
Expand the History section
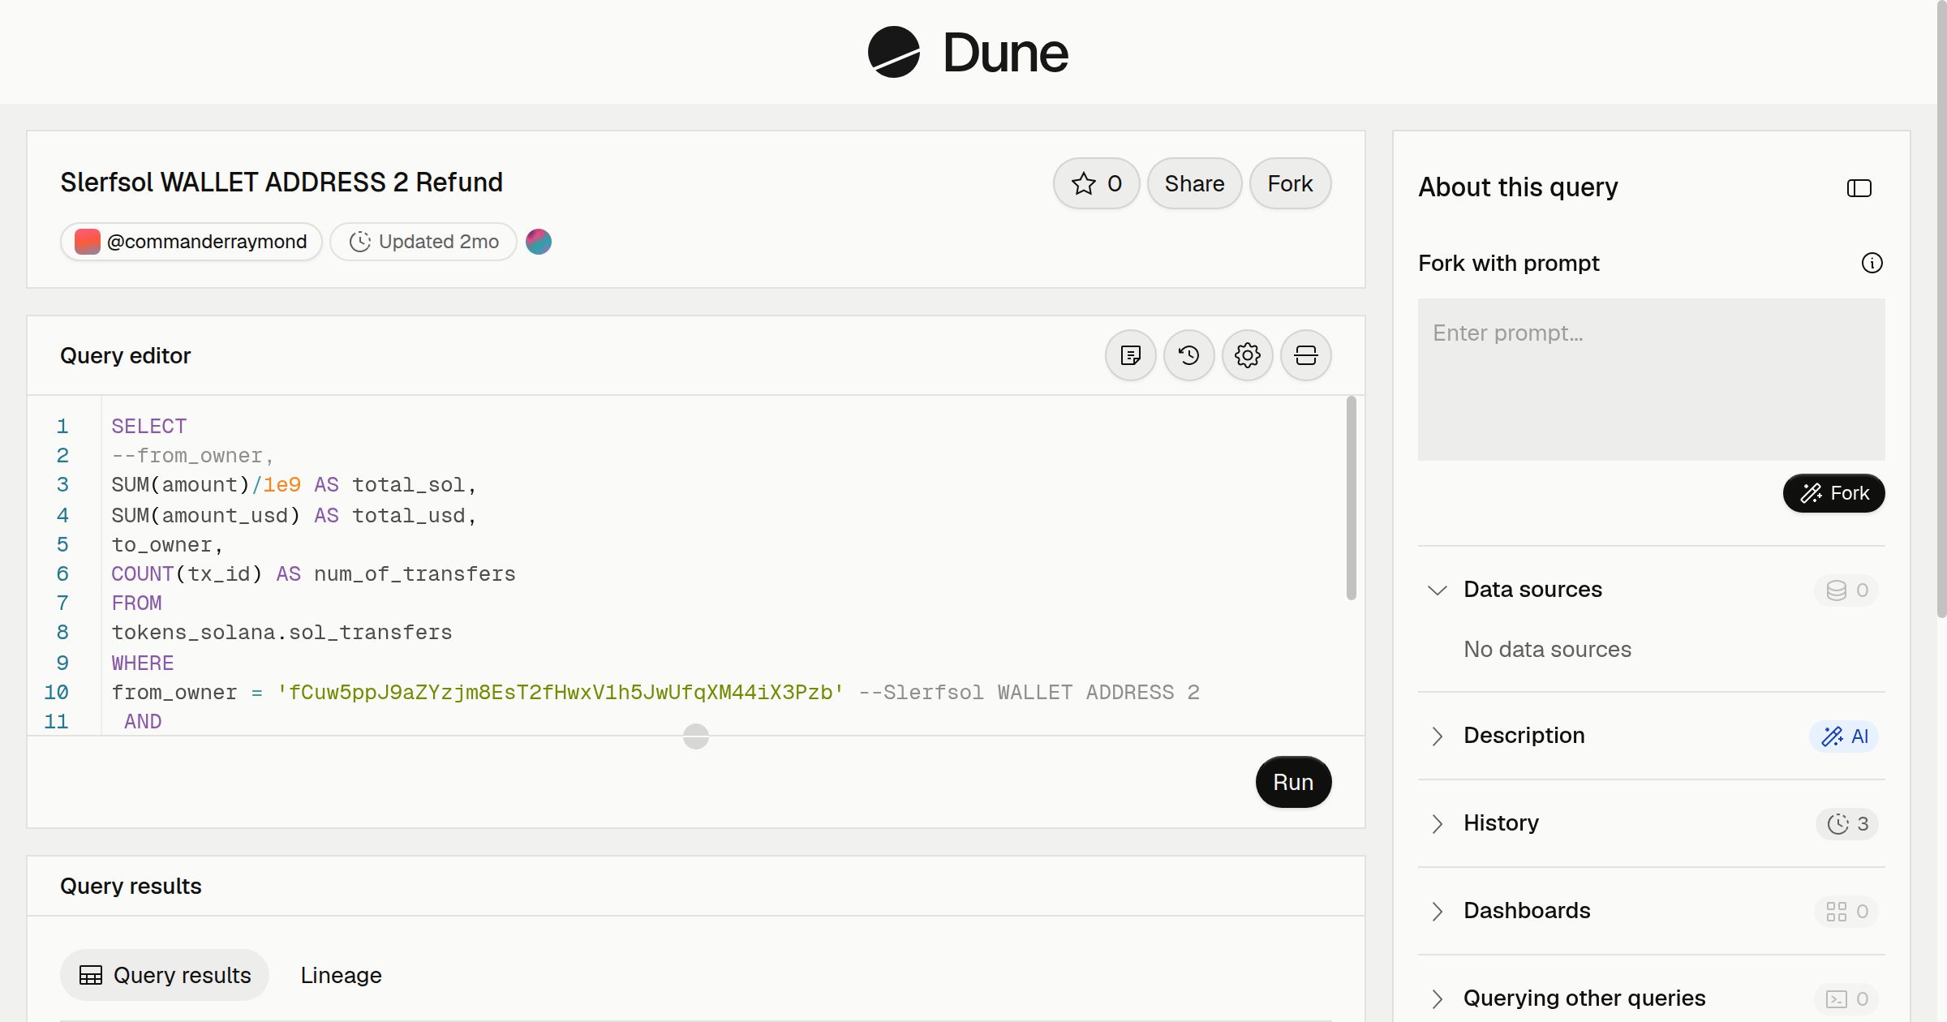(1438, 823)
